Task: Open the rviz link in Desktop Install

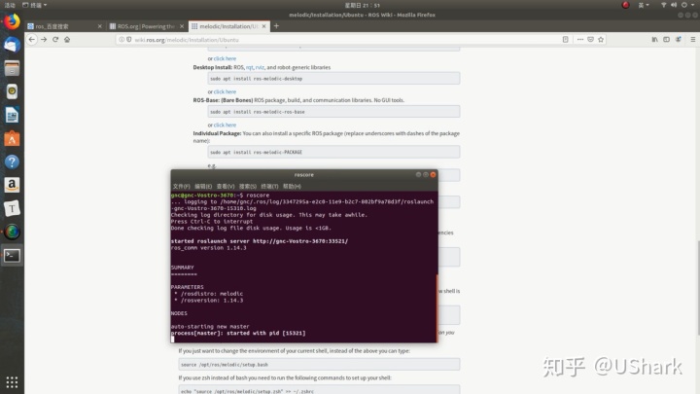Action: tap(260, 67)
